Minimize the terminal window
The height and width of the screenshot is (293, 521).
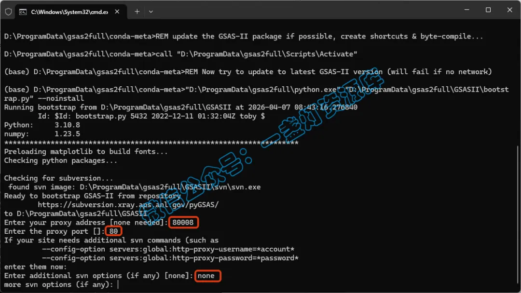coord(466,10)
